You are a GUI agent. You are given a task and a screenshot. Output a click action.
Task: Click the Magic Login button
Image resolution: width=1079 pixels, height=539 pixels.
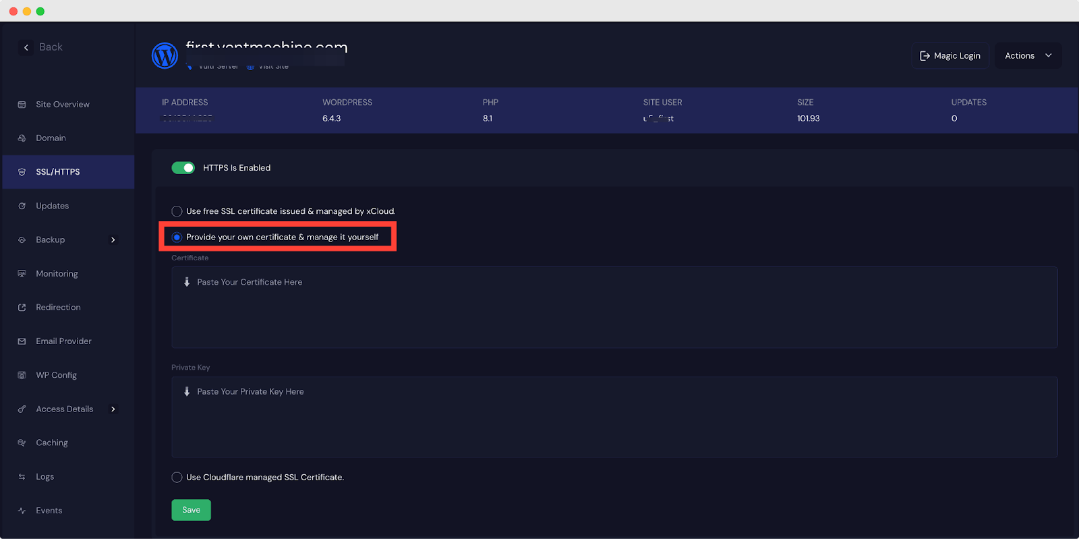click(x=950, y=56)
